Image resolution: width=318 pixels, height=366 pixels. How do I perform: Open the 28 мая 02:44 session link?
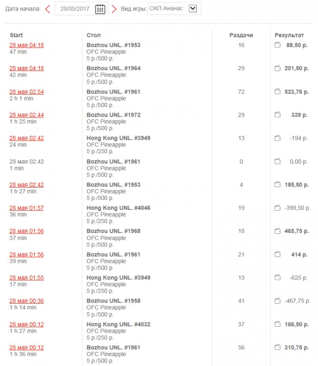(x=27, y=115)
